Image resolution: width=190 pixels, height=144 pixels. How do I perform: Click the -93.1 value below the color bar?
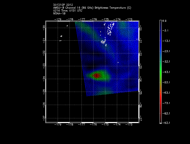tap(166, 123)
